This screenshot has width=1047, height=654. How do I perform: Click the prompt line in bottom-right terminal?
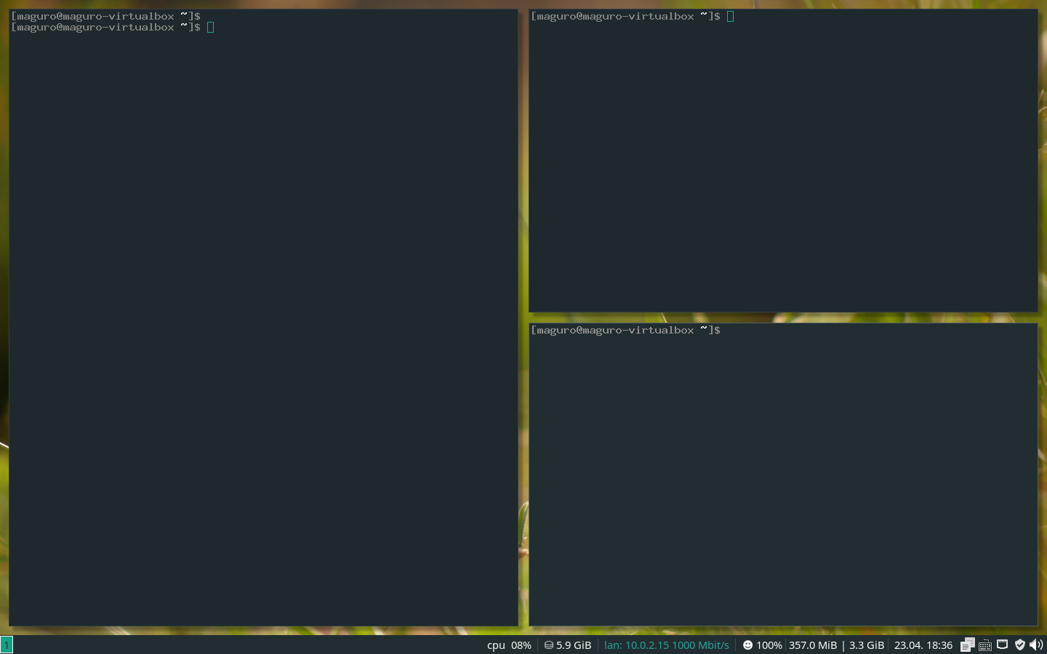(x=626, y=330)
